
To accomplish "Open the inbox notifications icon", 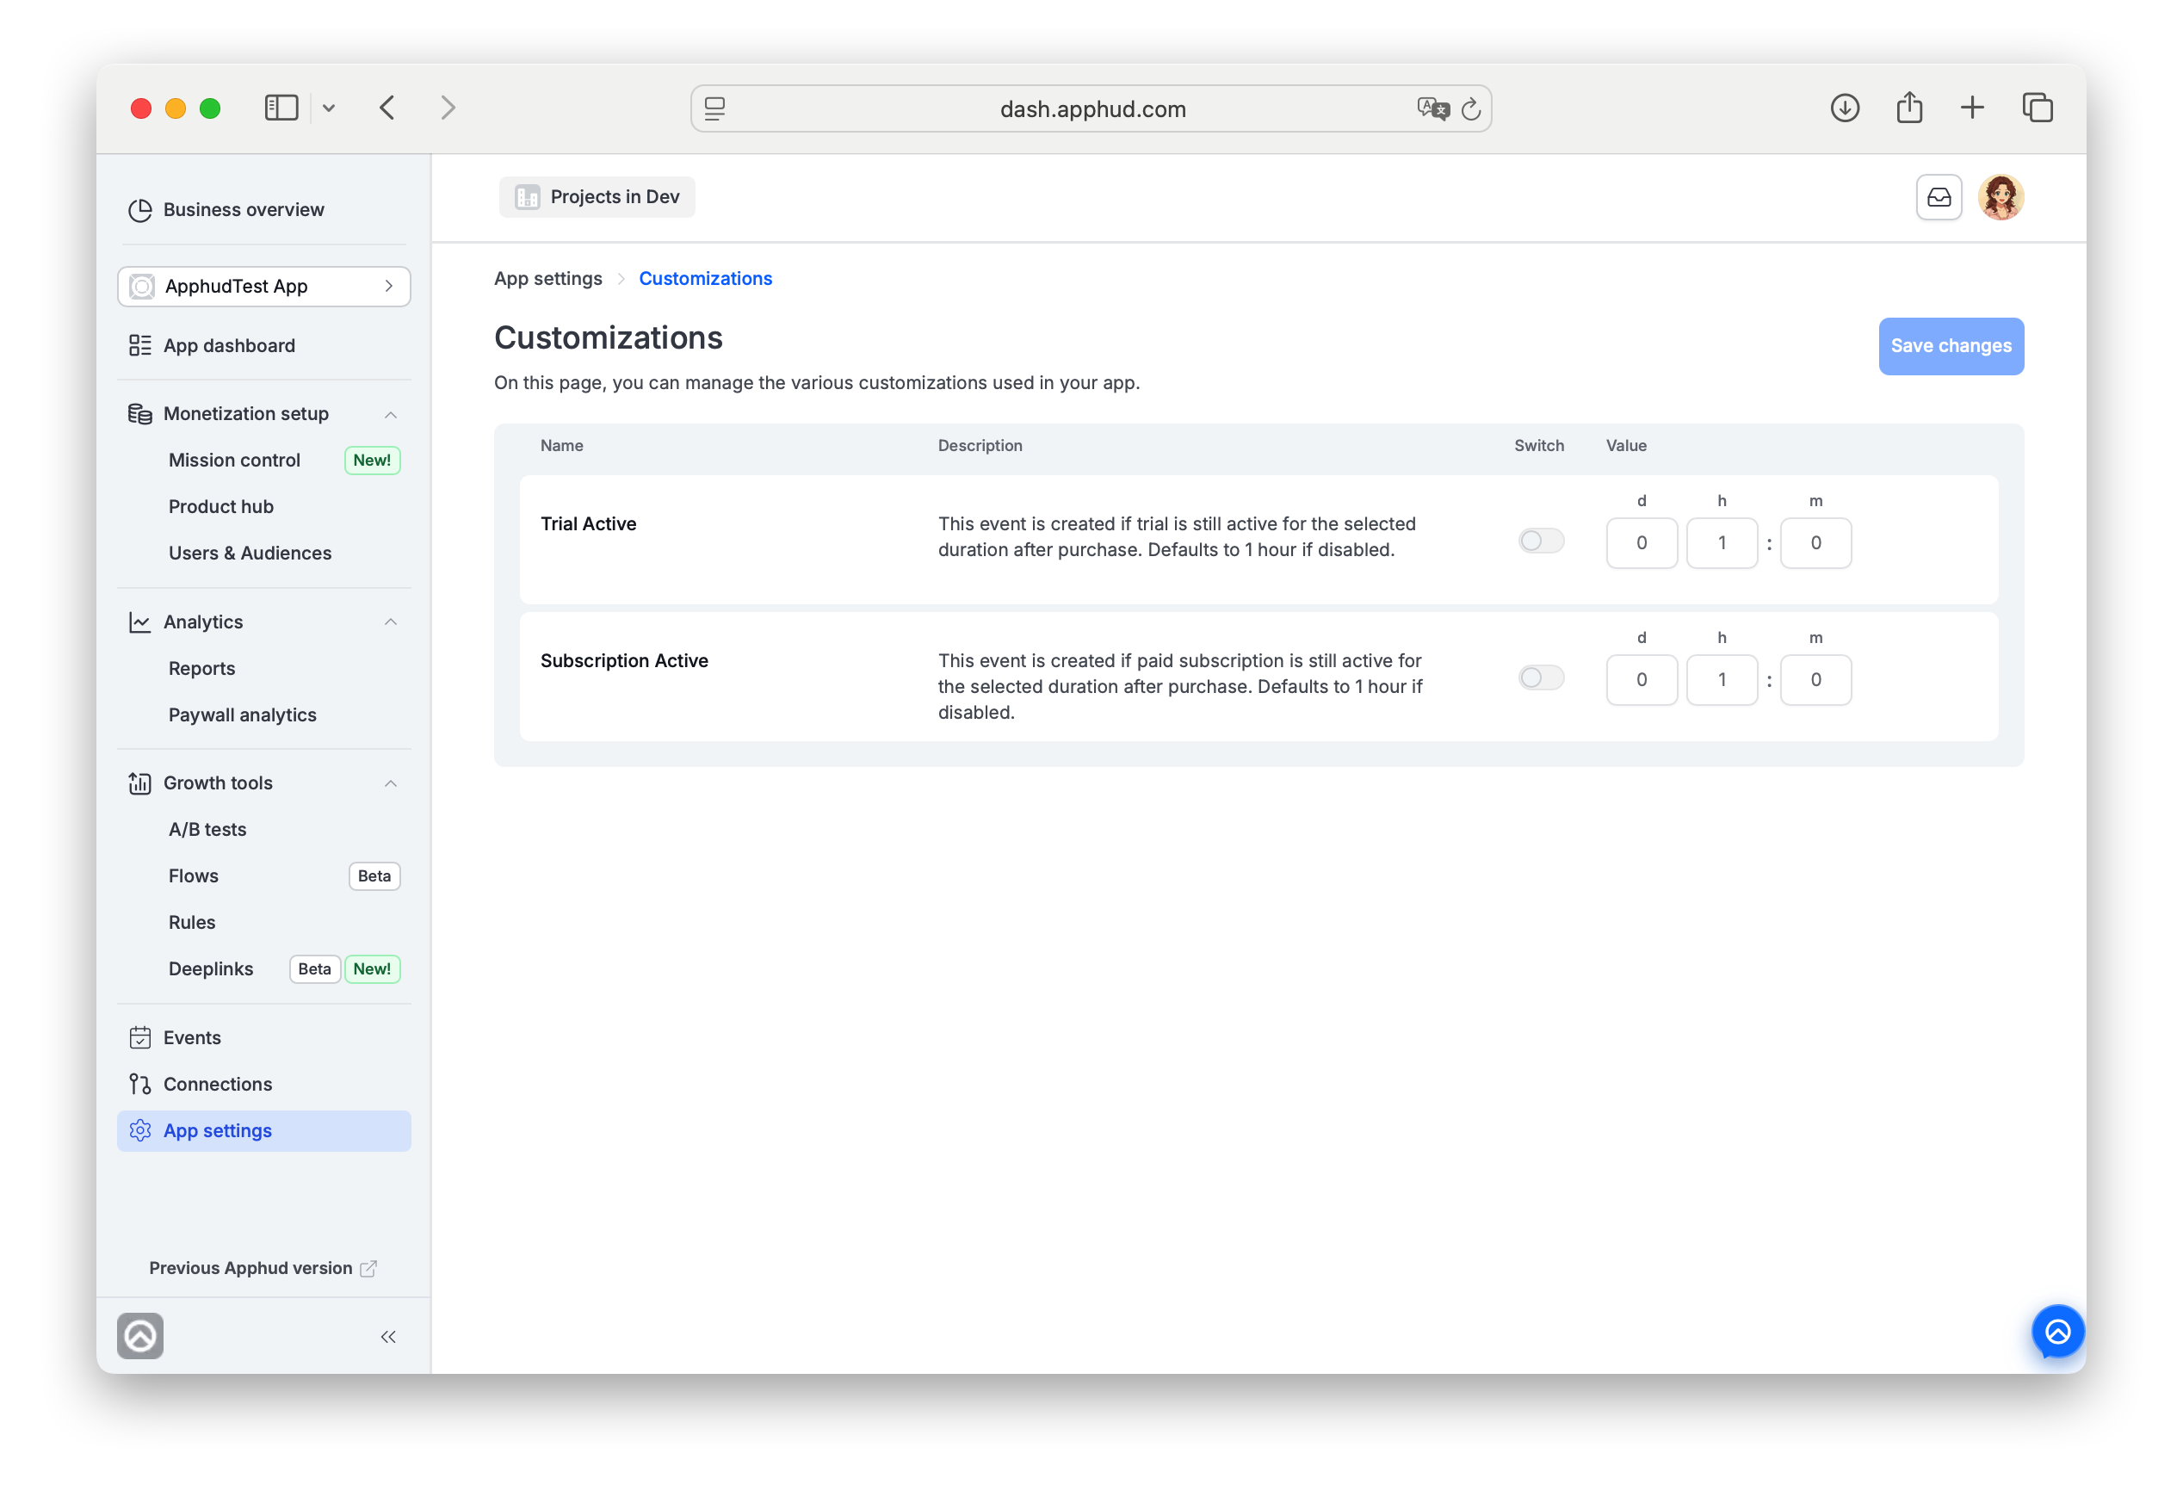I will click(x=1939, y=197).
